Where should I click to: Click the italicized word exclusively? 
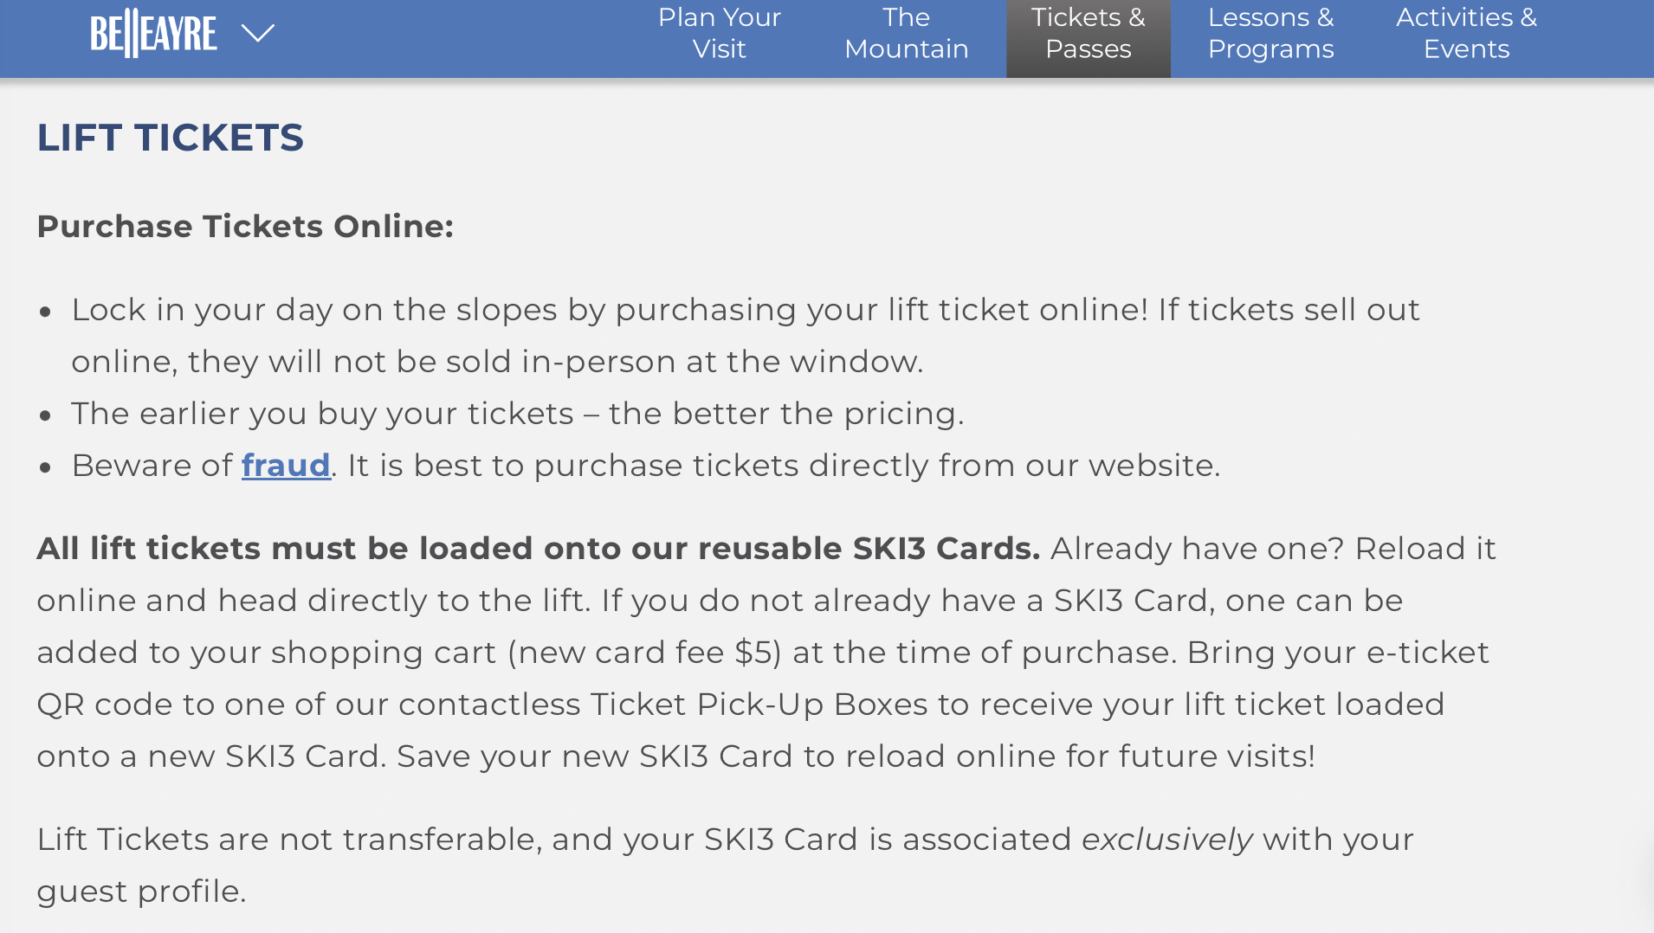point(1168,838)
